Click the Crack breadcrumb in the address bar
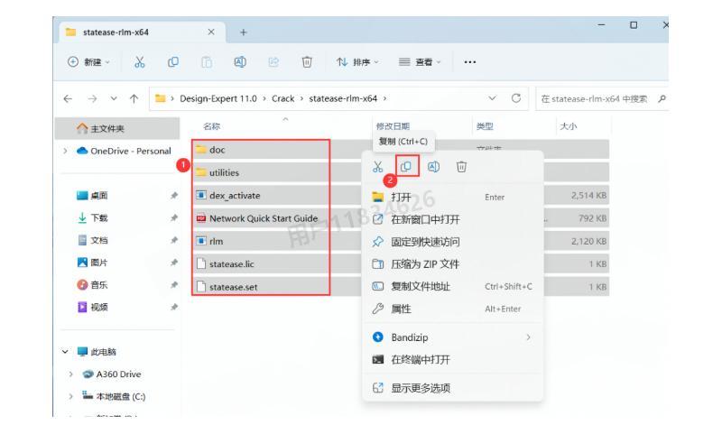The height and width of the screenshot is (434, 722). point(282,98)
